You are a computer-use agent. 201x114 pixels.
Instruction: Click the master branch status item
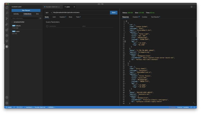point(9,107)
